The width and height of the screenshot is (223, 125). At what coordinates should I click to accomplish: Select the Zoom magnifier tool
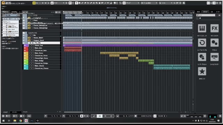click(97, 3)
